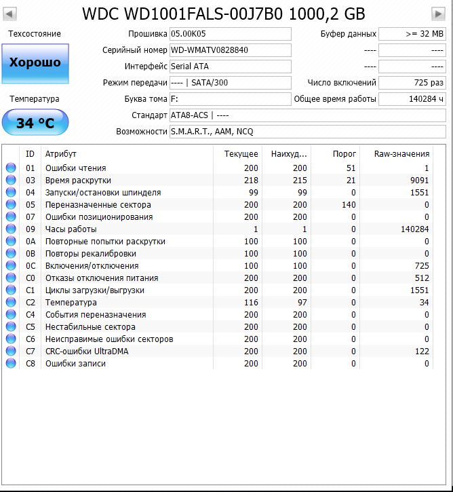The image size is (453, 492).
Task: Click the Стандарт field ATA8-ACS
Action: (x=308, y=115)
